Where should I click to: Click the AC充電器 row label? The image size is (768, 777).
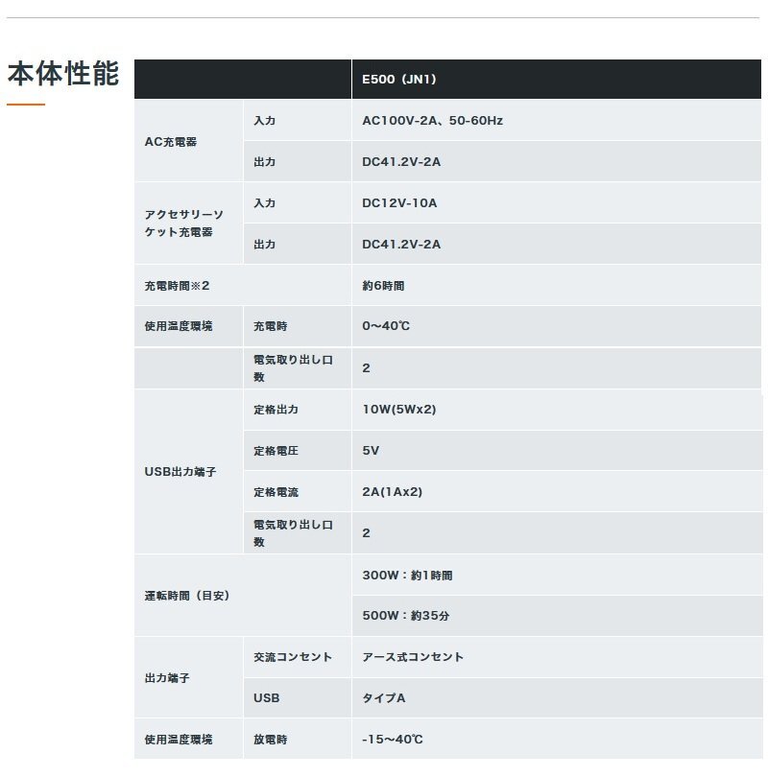tap(171, 142)
